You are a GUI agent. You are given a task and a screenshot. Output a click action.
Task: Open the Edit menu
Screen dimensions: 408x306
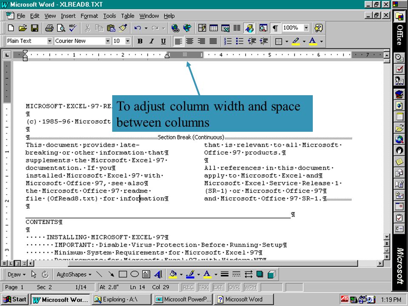click(x=34, y=16)
